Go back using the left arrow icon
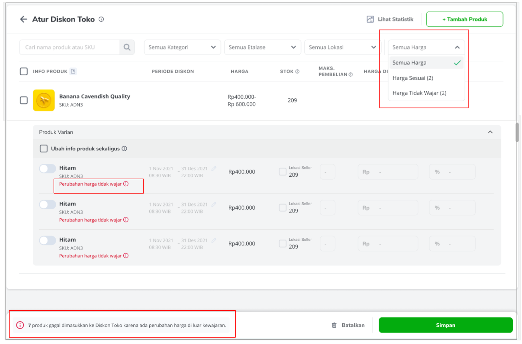This screenshot has height=344, width=522. click(23, 19)
